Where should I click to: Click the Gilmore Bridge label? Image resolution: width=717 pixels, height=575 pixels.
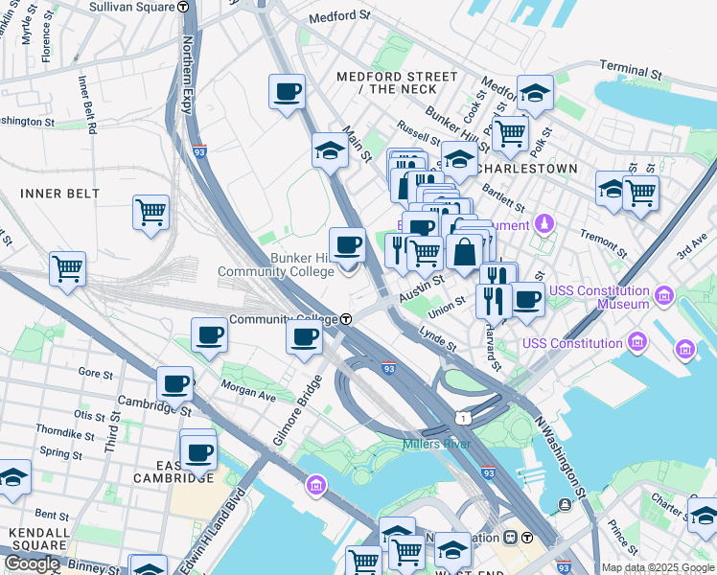coord(298,410)
